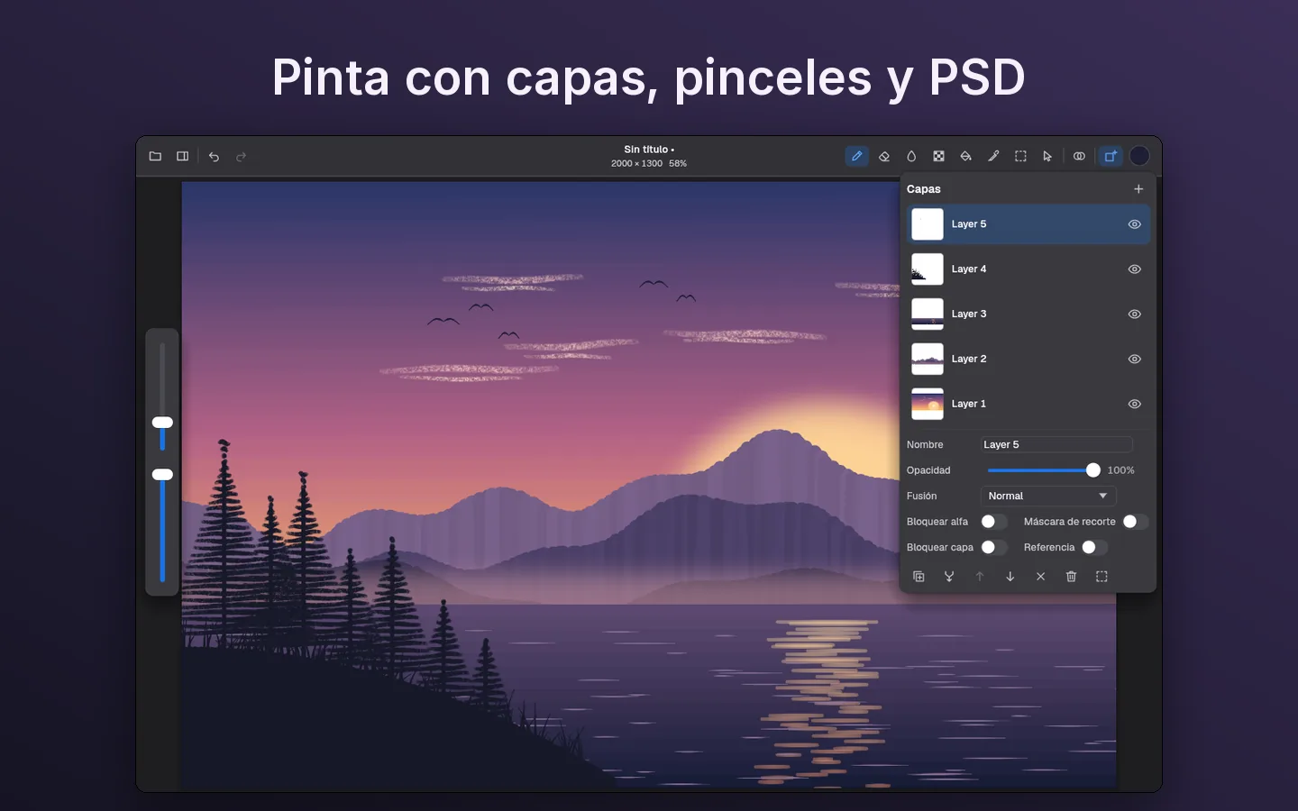Select the rectangular marquee tool in toolbar
Image resolution: width=1298 pixels, height=811 pixels.
click(1020, 156)
